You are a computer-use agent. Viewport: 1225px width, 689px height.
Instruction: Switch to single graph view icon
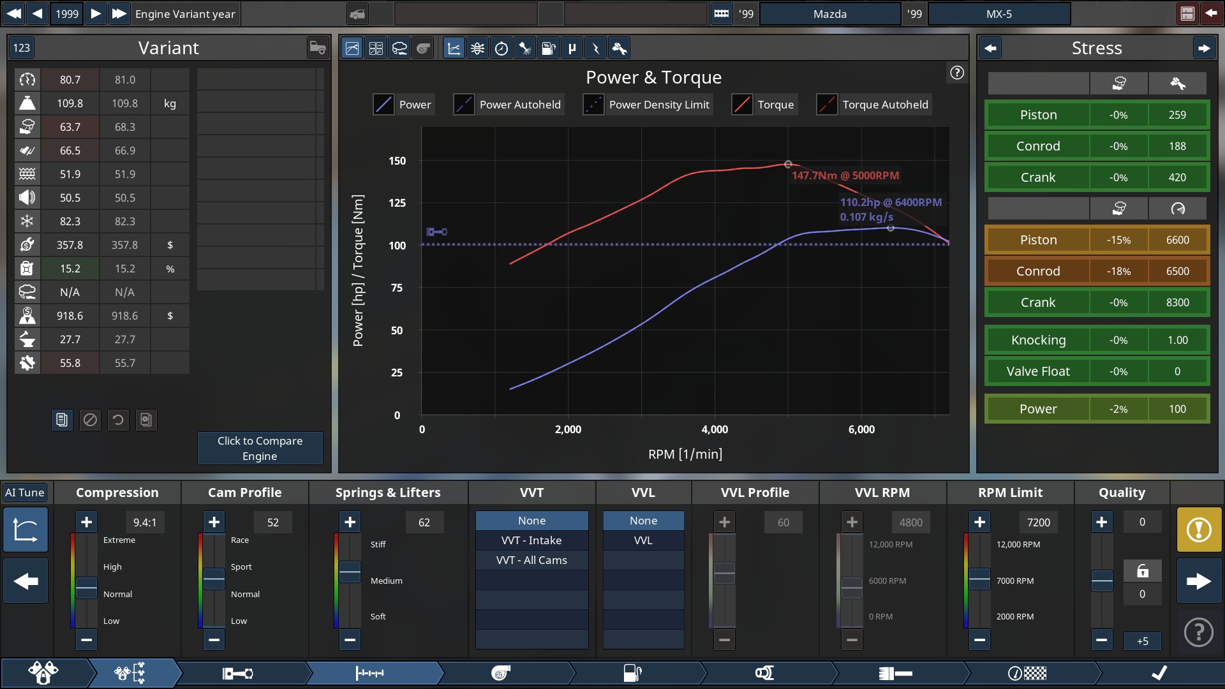[352, 48]
